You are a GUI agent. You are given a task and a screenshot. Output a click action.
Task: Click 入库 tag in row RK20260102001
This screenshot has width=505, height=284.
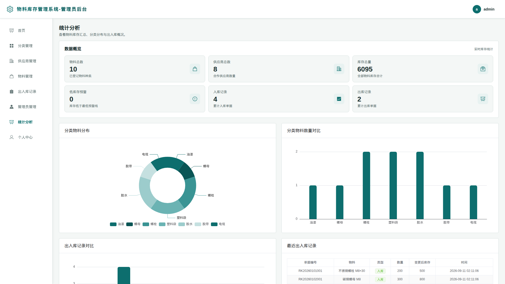click(380, 280)
